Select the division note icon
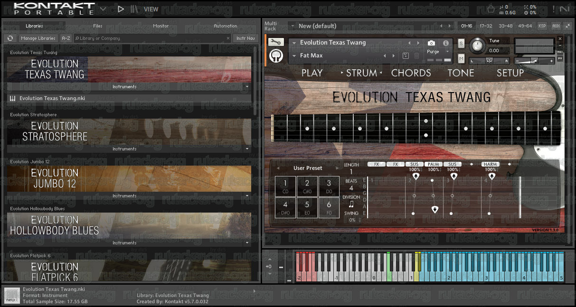Viewport: 576px width, 307px height. [351, 204]
